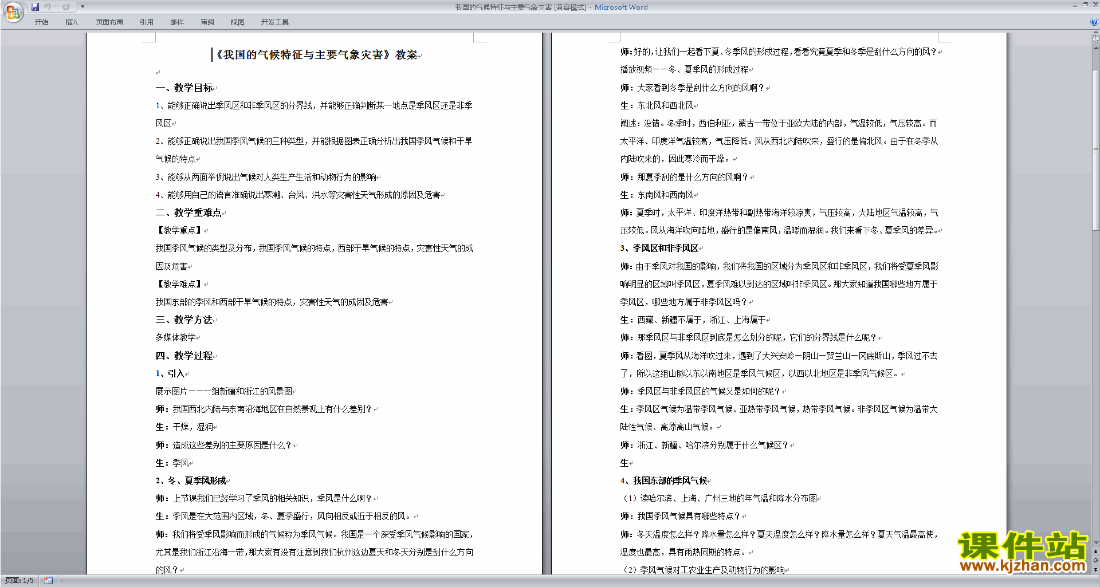Click the vertical scrollbar down arrow
Screen dimensions: 1100x587
click(x=1096, y=542)
